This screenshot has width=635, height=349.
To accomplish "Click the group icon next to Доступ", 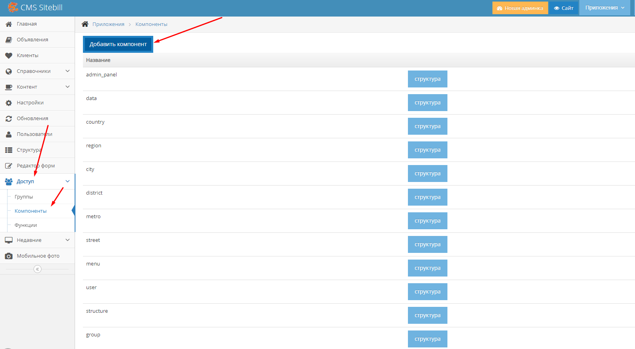I will (9, 182).
